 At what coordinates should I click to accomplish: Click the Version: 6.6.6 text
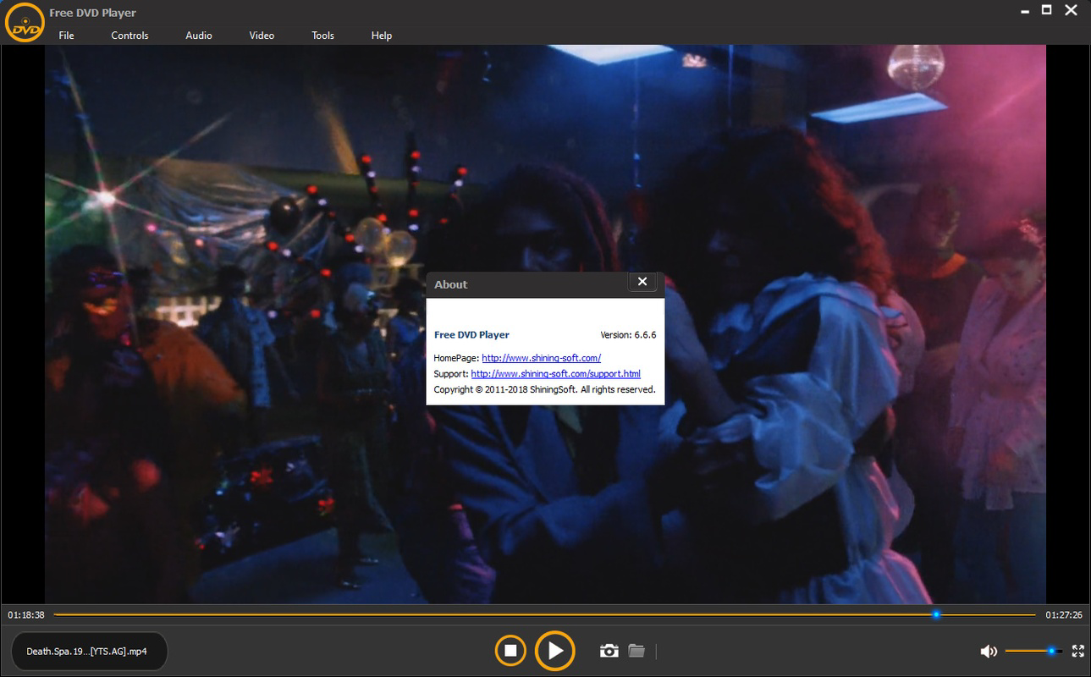(x=628, y=335)
